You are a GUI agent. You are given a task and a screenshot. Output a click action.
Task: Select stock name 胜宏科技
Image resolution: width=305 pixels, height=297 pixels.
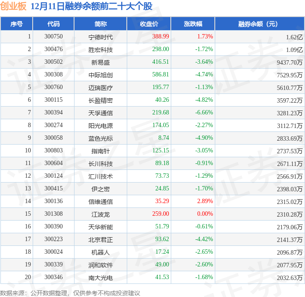[x=101, y=49]
